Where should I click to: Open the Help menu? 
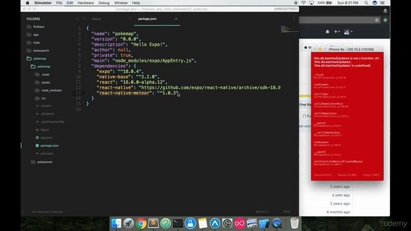tap(136, 3)
